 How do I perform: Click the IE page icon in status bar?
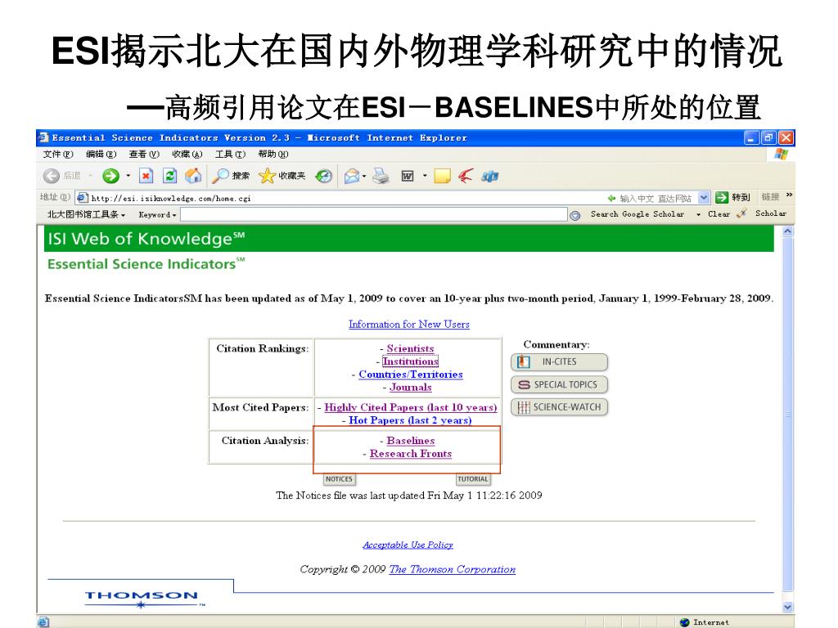[44, 622]
